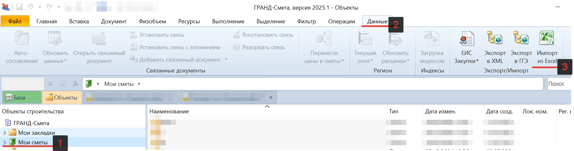Select the Ресурсы ribbon tab
This screenshot has height=151, width=574.
tap(189, 21)
